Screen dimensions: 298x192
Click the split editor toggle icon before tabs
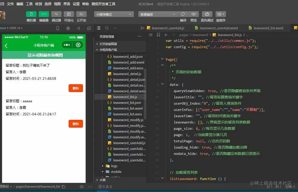coord(142,28)
